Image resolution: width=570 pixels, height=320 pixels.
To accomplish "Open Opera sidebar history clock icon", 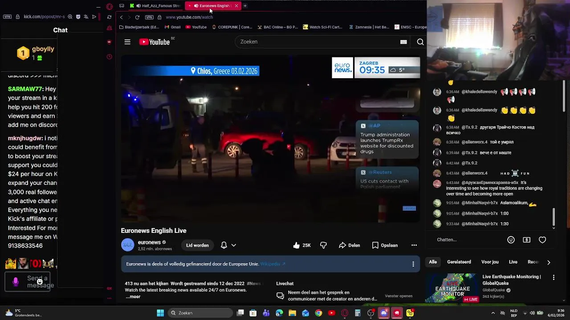I will [110, 57].
